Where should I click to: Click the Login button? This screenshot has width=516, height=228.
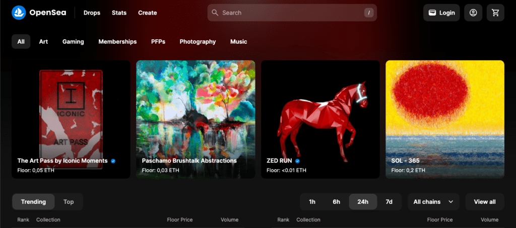pyautogui.click(x=441, y=13)
